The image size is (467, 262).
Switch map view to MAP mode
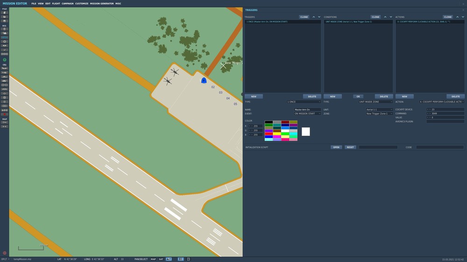point(153,259)
